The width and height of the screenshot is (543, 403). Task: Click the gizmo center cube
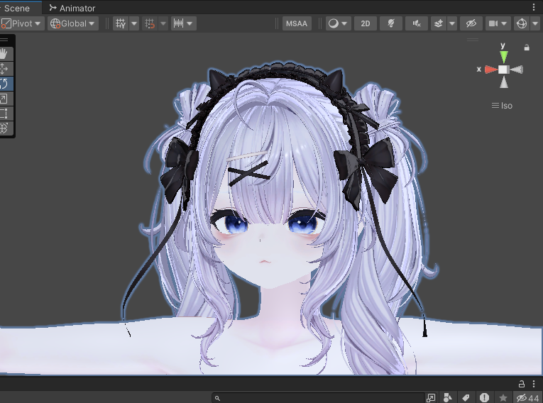[x=504, y=70]
